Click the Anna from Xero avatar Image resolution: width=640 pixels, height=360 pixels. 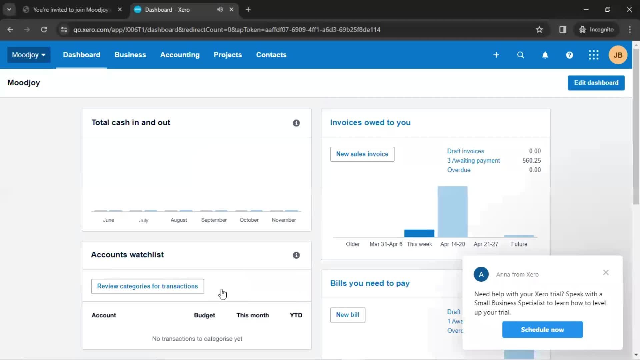(x=481, y=274)
